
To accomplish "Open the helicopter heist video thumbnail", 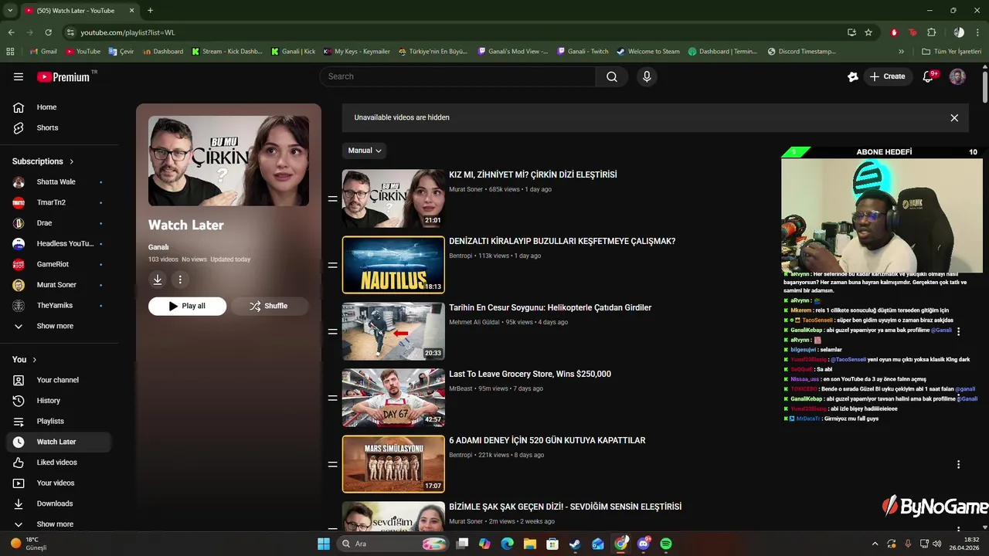I will (393, 331).
